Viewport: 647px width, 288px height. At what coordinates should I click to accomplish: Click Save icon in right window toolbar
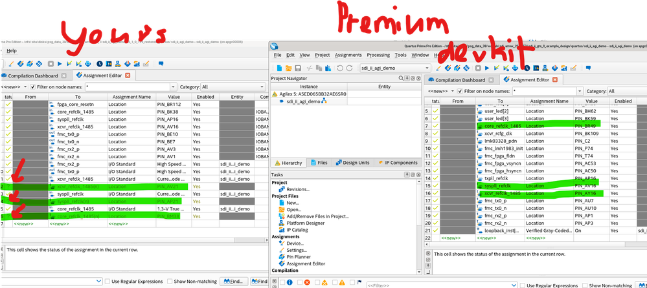tap(297, 68)
